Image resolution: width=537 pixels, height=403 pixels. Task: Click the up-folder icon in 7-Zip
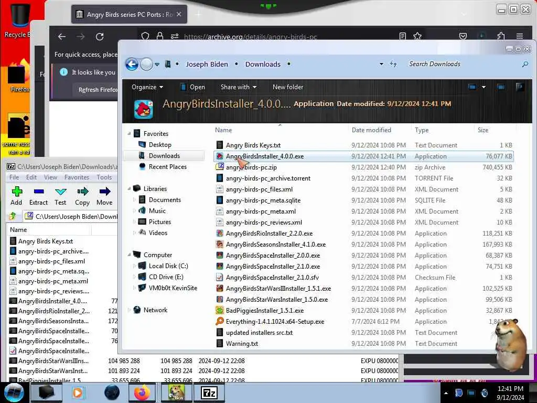[13, 216]
